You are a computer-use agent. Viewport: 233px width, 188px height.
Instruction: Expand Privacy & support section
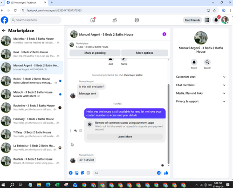coord(201,101)
